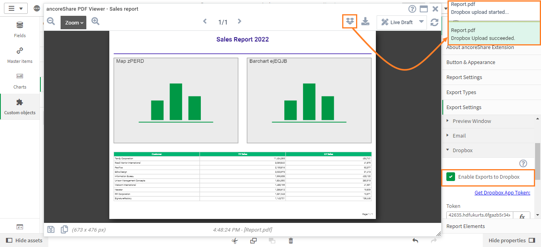Zoom out of the PDF preview

(51, 21)
